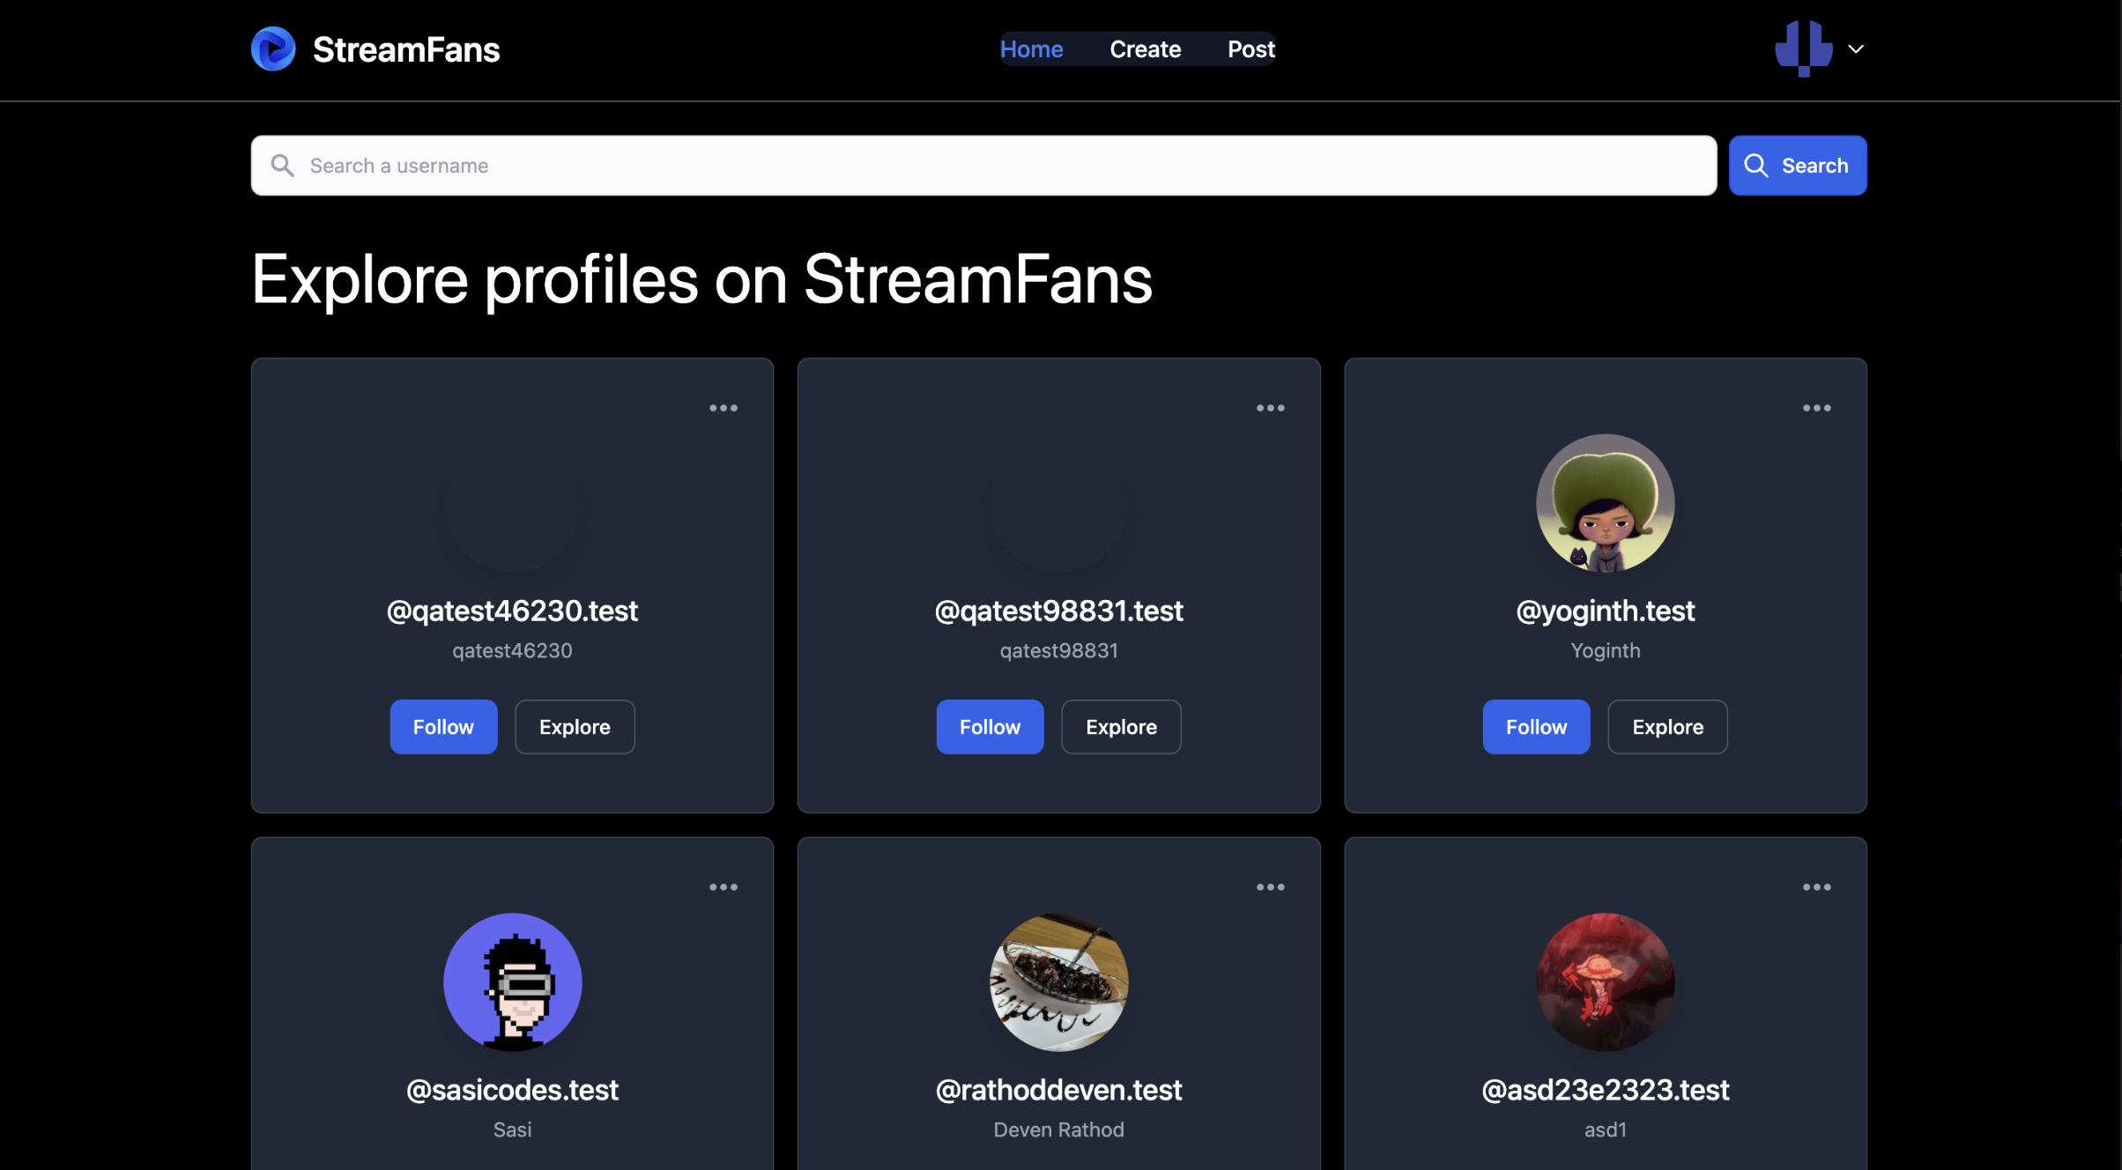Viewport: 2122px width, 1170px height.
Task: Open three-dot menu on rathoddeven.test card
Action: tap(1270, 887)
